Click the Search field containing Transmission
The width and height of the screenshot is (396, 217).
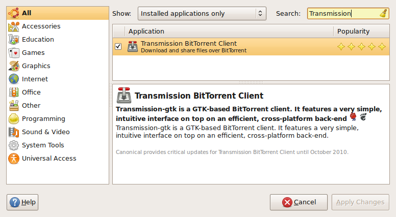click(348, 13)
